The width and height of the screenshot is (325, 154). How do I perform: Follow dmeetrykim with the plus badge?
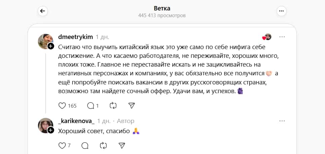[x=51, y=46]
